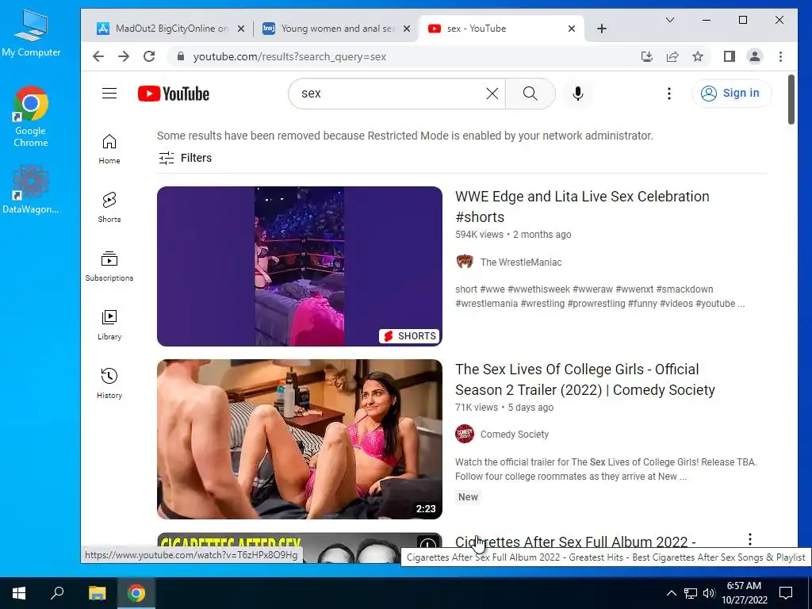Open the tab search dropdown arrow
Image resolution: width=812 pixels, height=609 pixels.
tap(669, 20)
